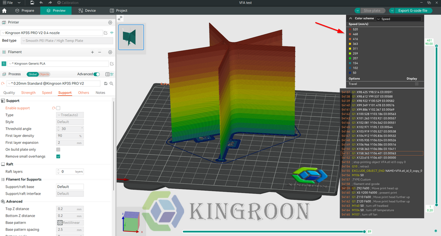Viewport: 441px width, 236px height.
Task: Toggle the Travel display checkbox
Action: [417, 84]
